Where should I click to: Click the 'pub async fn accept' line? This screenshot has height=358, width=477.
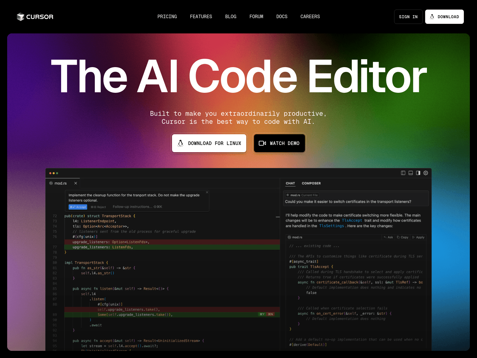pyautogui.click(x=138, y=341)
